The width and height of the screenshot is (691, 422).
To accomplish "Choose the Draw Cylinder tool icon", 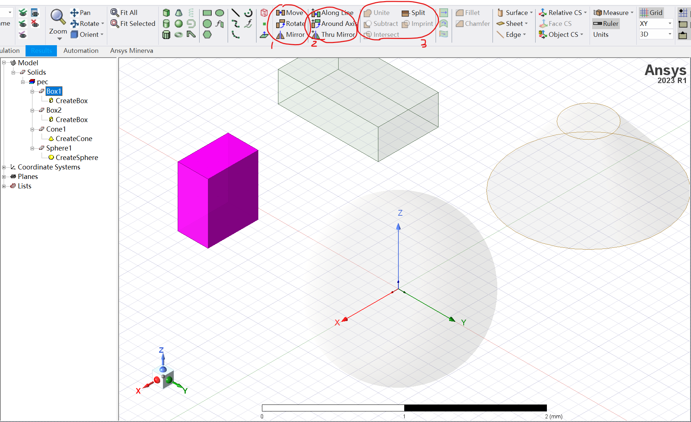I will pos(166,24).
